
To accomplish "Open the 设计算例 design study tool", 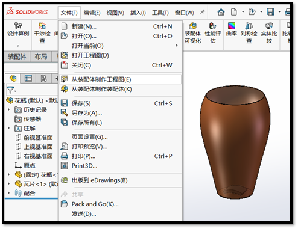I will (x=18, y=33).
